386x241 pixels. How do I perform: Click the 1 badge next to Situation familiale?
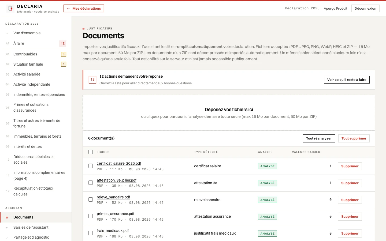pyautogui.click(x=64, y=64)
